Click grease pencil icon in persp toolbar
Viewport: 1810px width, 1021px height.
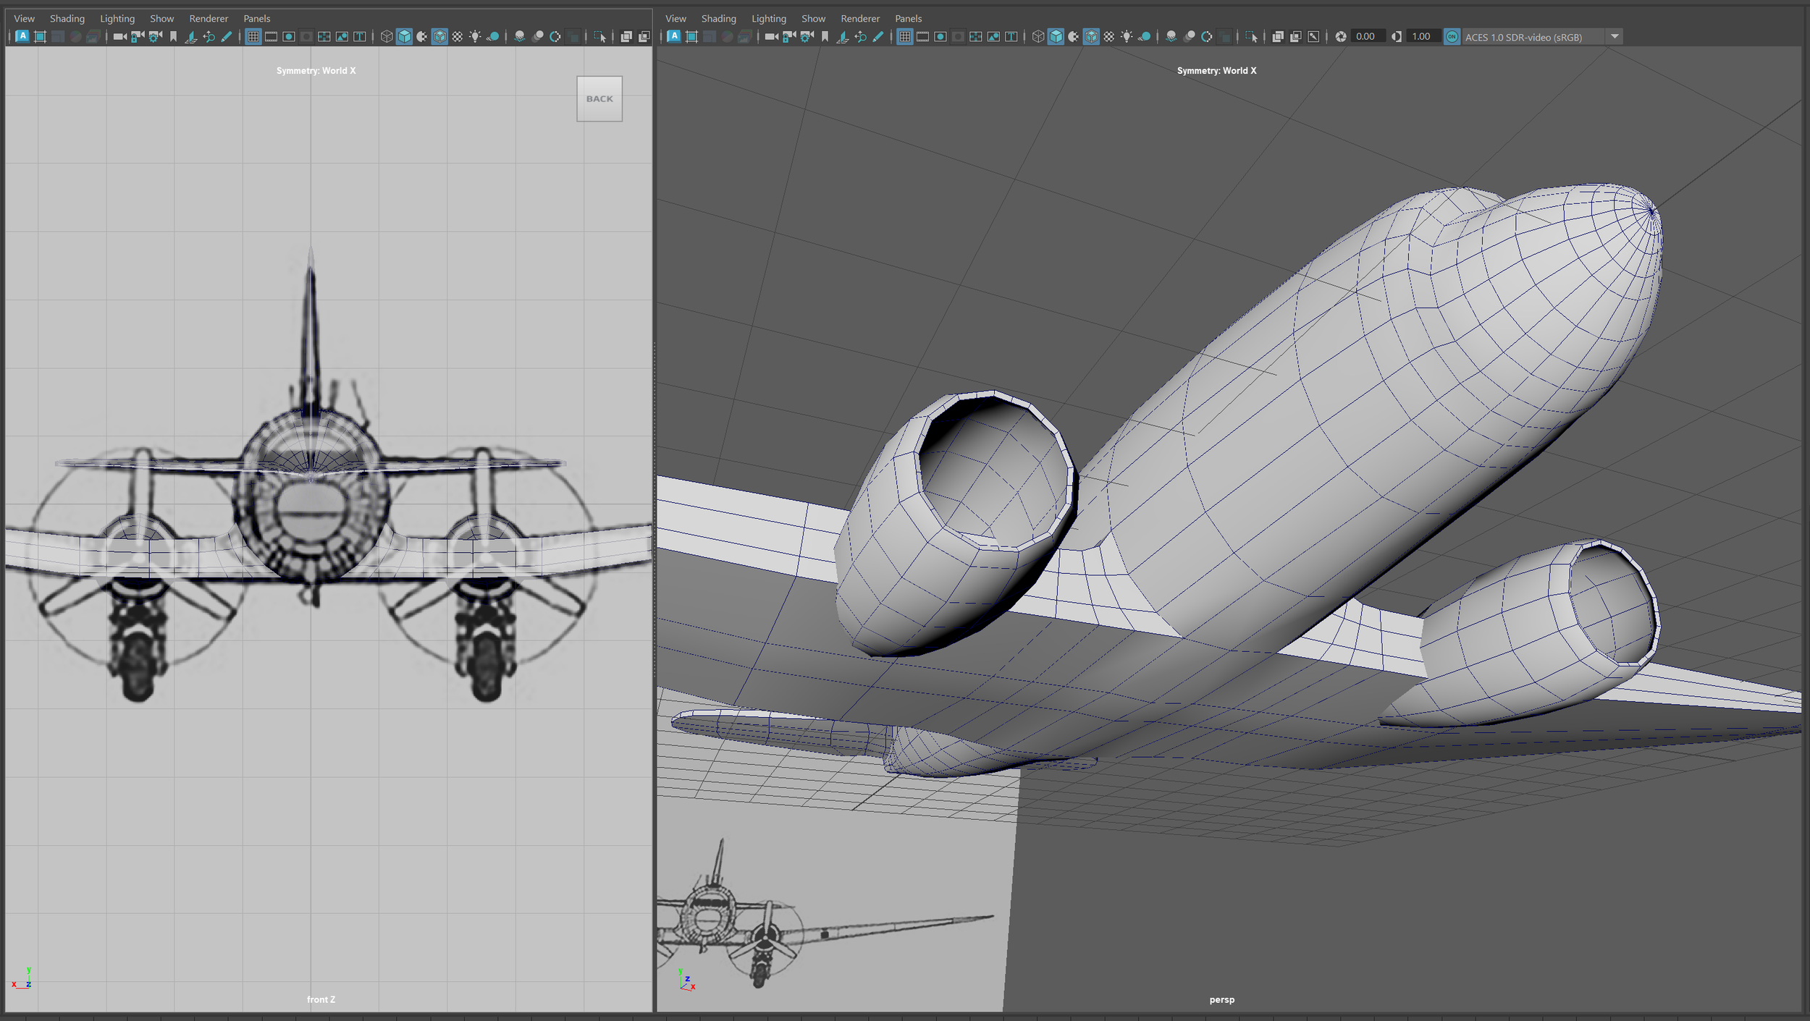(878, 37)
